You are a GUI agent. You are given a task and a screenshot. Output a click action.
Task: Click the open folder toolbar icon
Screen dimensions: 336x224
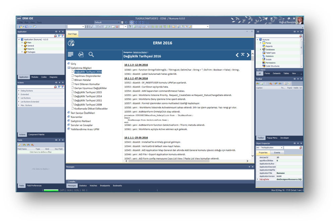point(174,26)
